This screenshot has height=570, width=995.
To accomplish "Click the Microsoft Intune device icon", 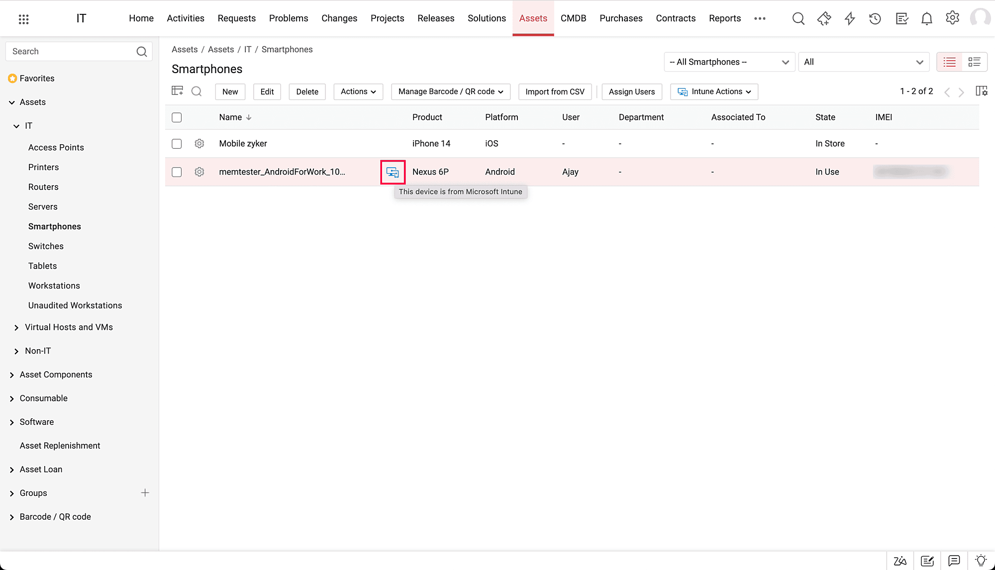I will pyautogui.click(x=393, y=172).
